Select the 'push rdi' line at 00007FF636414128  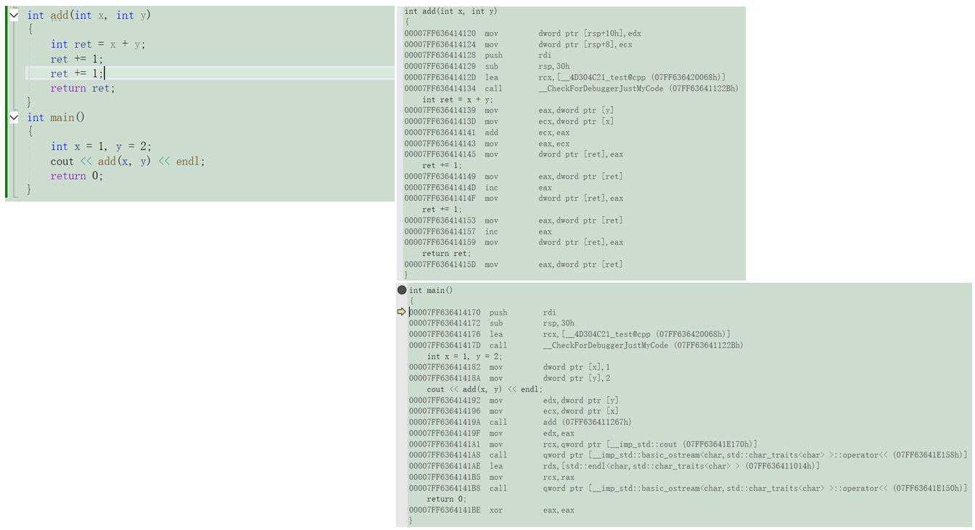(478, 55)
